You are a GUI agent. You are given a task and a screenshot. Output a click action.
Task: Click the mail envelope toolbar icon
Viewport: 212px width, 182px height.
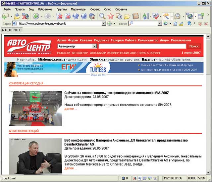coord(178,16)
